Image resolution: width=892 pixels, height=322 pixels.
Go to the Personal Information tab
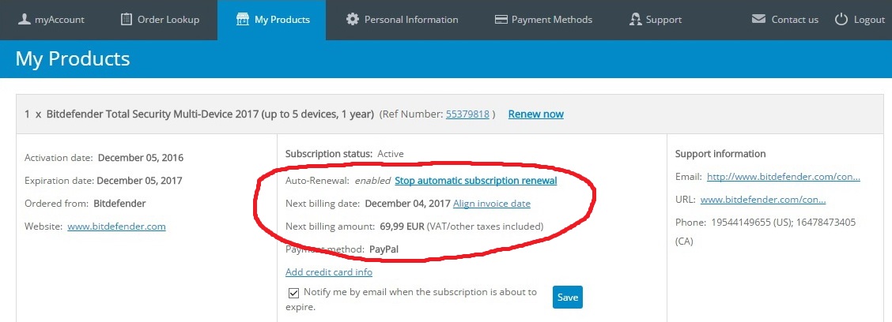click(403, 20)
